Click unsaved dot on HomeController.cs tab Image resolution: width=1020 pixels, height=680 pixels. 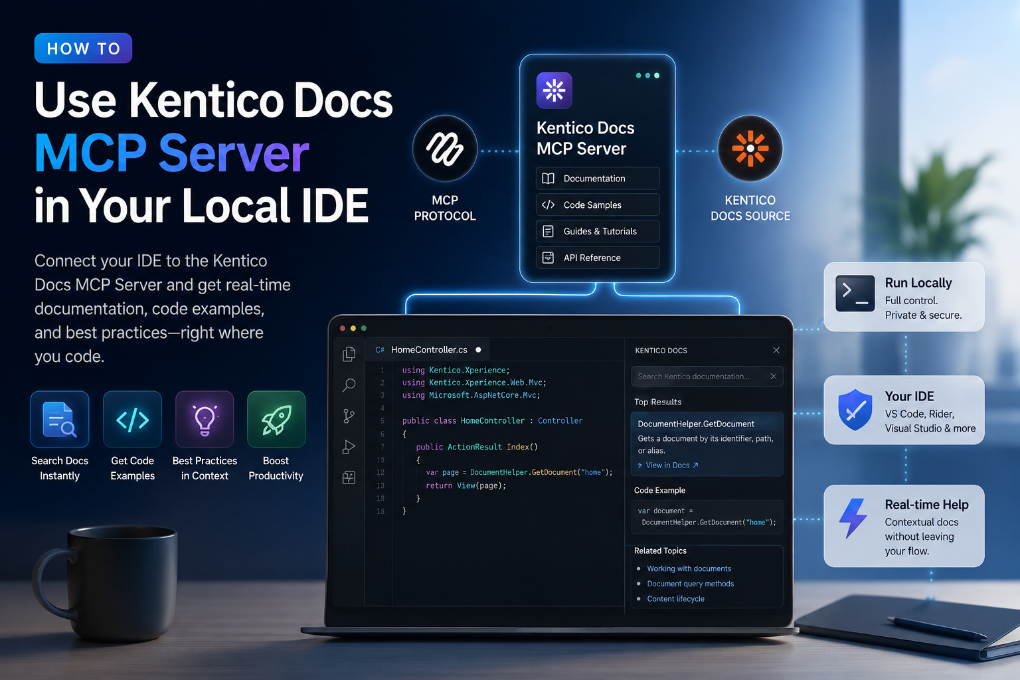click(x=478, y=349)
